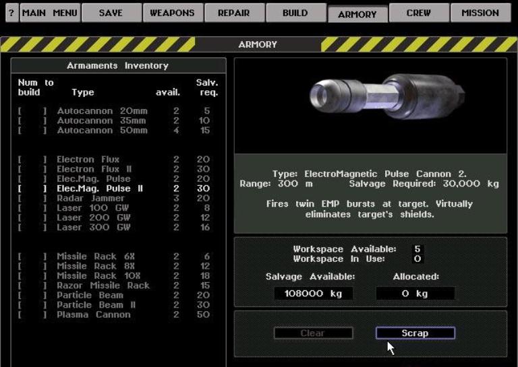The height and width of the screenshot is (367, 518).
Task: Click num-to-build field for Laser 300 GW
Action: [x=33, y=228]
